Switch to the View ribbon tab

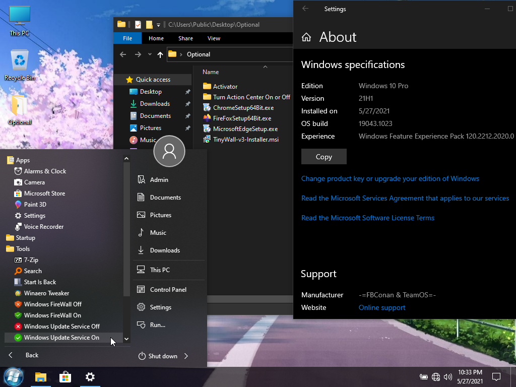(214, 38)
